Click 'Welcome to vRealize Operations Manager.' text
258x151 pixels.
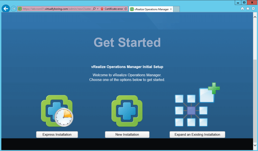coord(127,75)
